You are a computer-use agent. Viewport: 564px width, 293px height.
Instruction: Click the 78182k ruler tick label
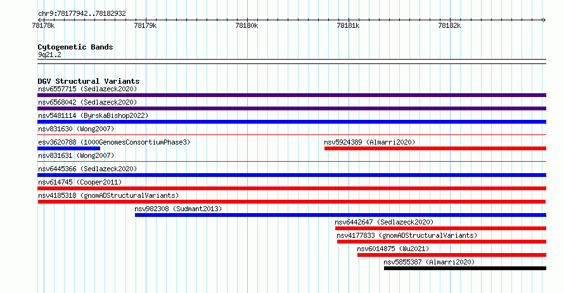click(x=449, y=25)
